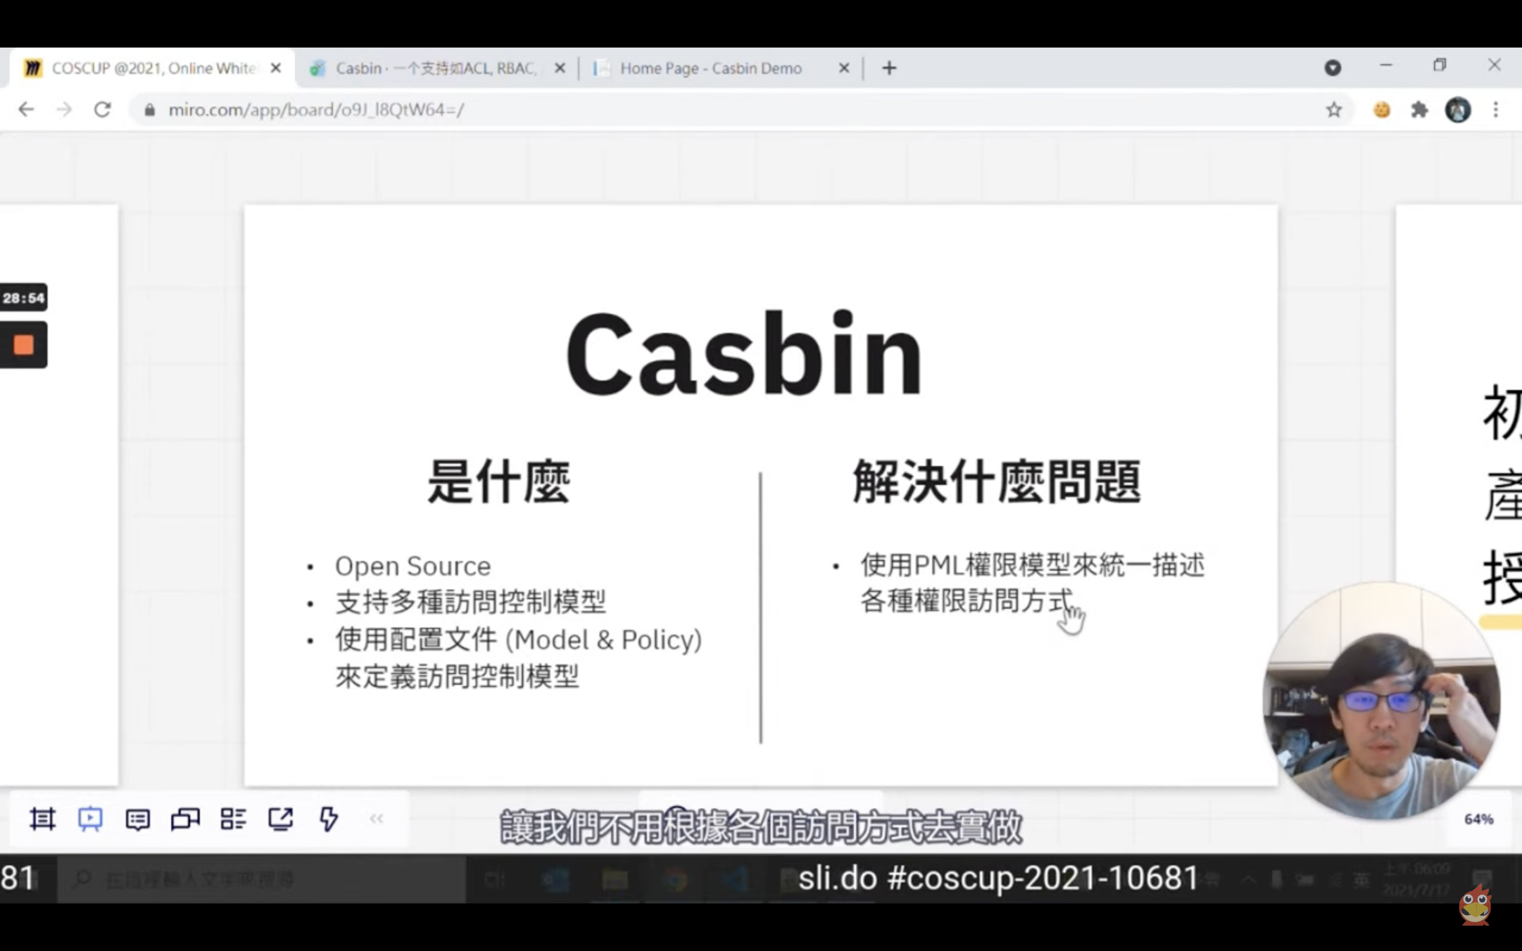1522x951 pixels.
Task: Select the 解決什麼問題 heading
Action: (997, 481)
